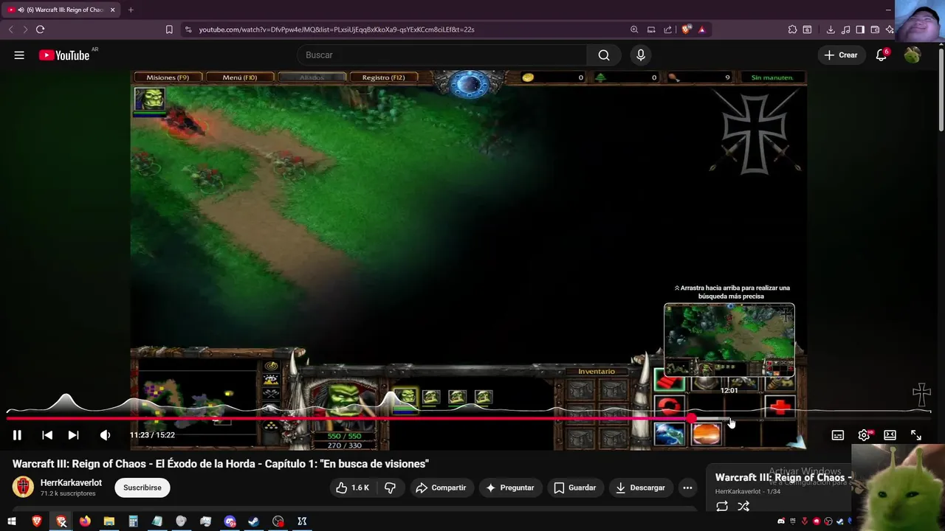The width and height of the screenshot is (945, 531).
Task: Open Steam from the taskbar
Action: coord(253,521)
